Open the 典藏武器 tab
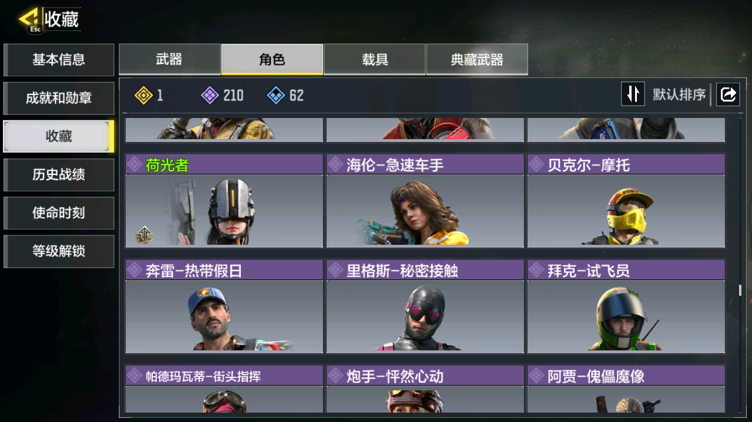This screenshot has width=752, height=422. tap(477, 59)
